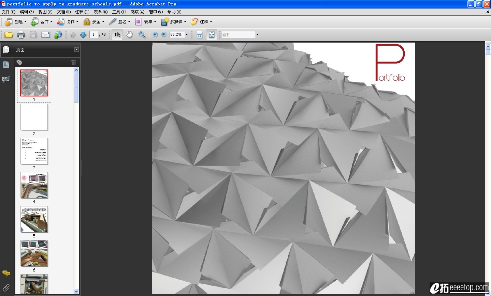Close the document with menu bar X
The width and height of the screenshot is (491, 296).
tap(488, 12)
